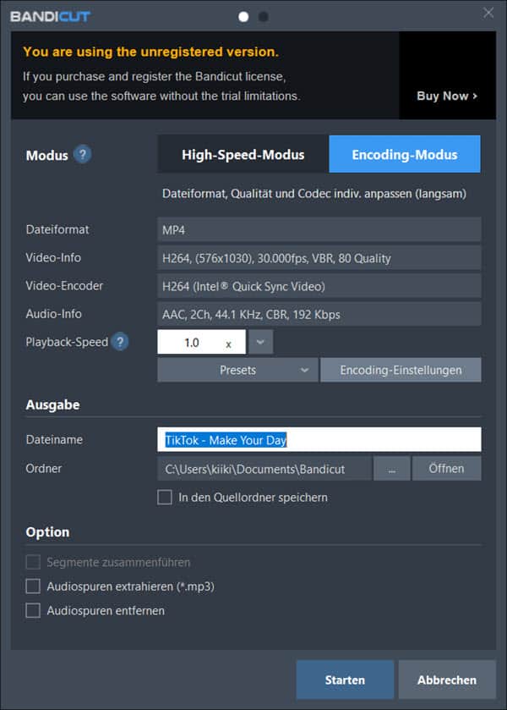This screenshot has height=710, width=507.
Task: Click the Video-Encoder Quick Sync value
Action: point(319,286)
